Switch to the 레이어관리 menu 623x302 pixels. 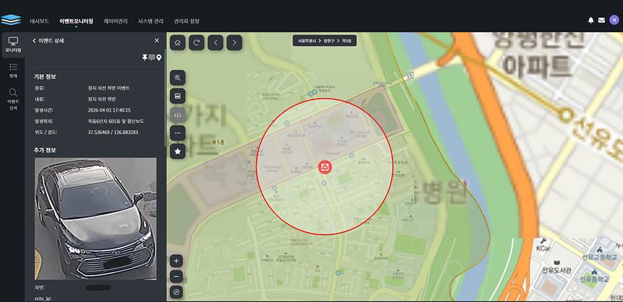(x=115, y=21)
